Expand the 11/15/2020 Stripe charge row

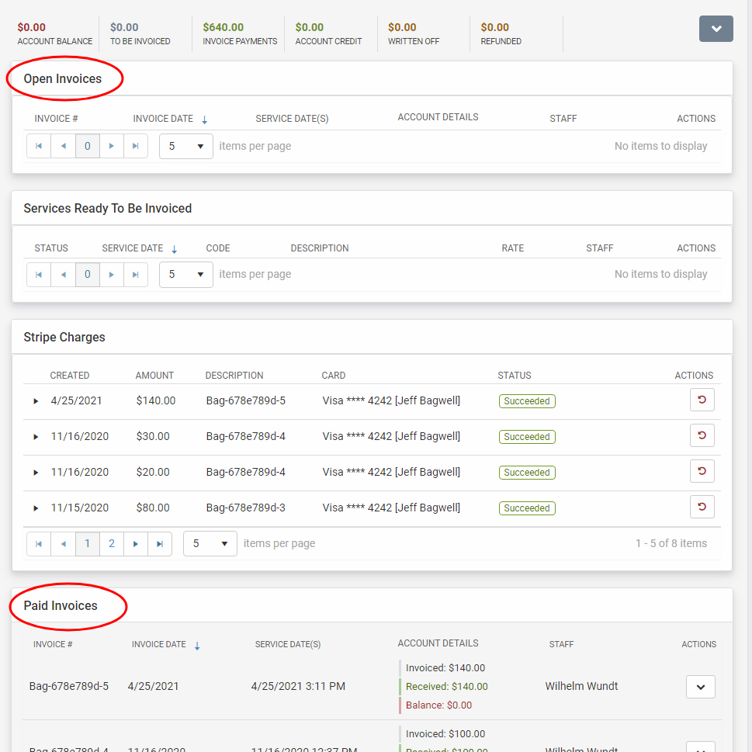point(36,508)
